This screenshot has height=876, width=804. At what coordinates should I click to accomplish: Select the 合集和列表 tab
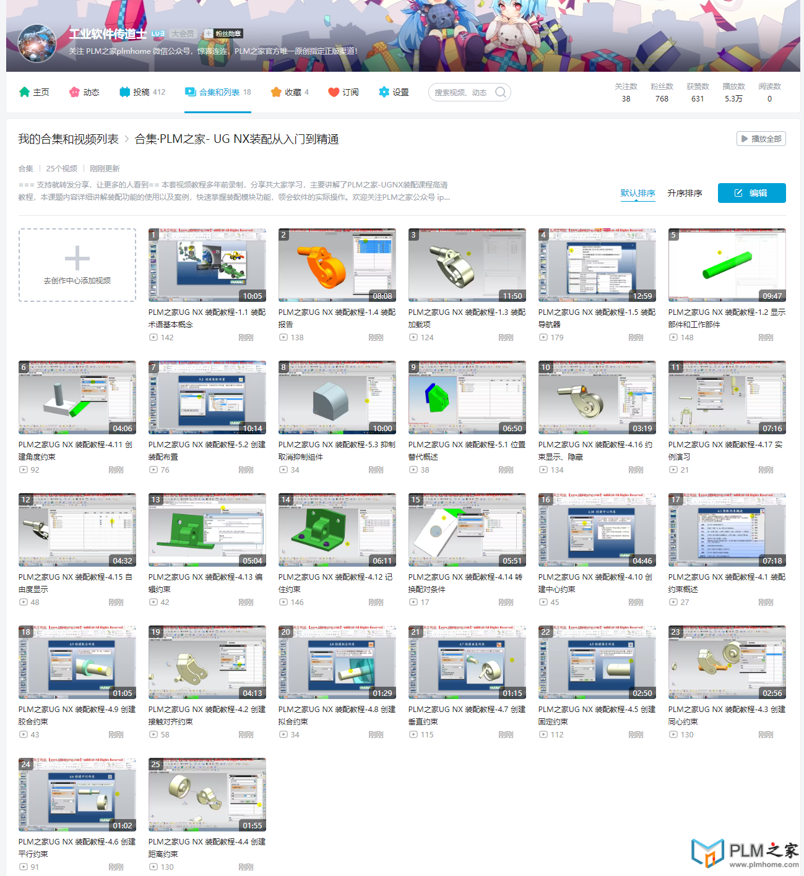pos(218,92)
